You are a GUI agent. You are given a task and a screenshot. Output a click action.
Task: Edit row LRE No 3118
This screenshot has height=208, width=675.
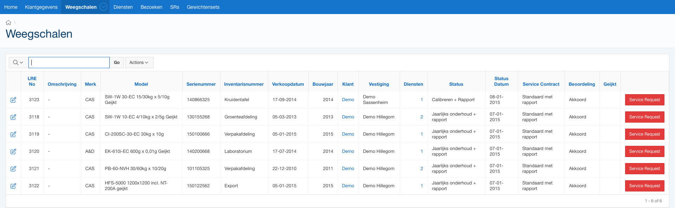(x=13, y=117)
